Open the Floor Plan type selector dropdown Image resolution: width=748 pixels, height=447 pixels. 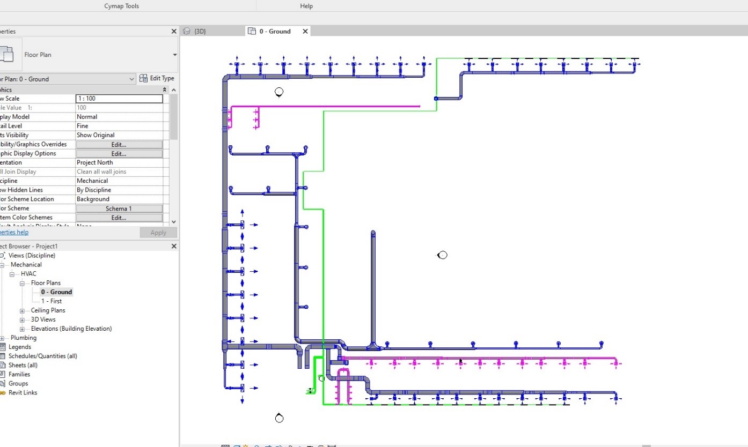click(175, 55)
